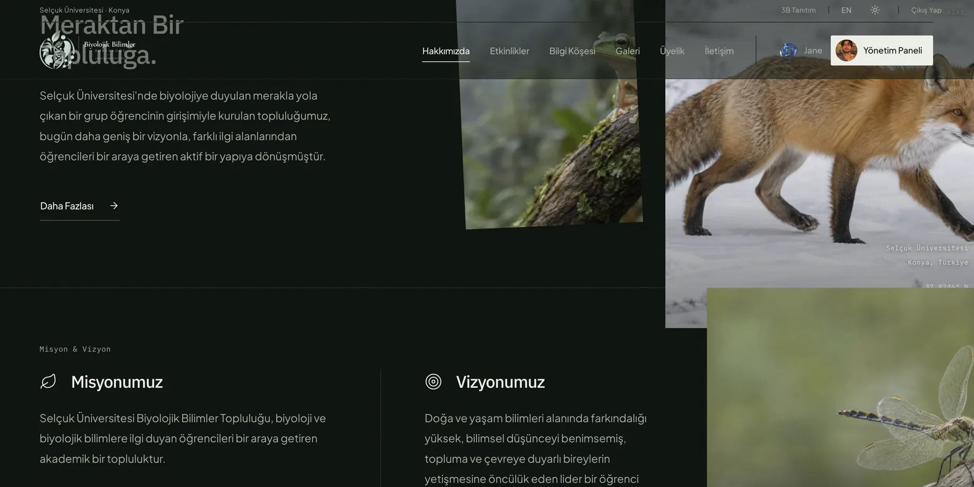Click Selçuk Üniversitesi · Konya header text
This screenshot has height=487, width=974.
coord(84,10)
